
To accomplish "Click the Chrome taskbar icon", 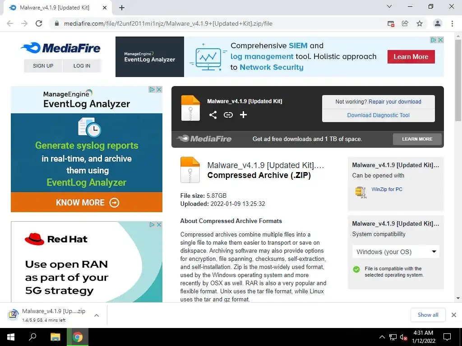I will point(78,337).
